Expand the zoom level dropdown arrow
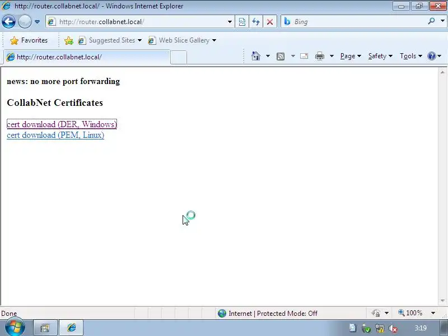Image resolution: width=448 pixels, height=336 pixels. [433, 313]
